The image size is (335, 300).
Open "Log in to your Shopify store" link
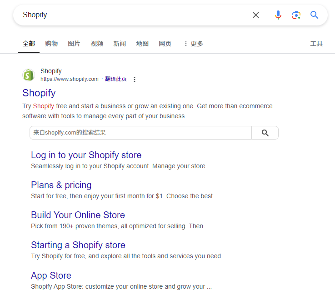[x=86, y=155]
